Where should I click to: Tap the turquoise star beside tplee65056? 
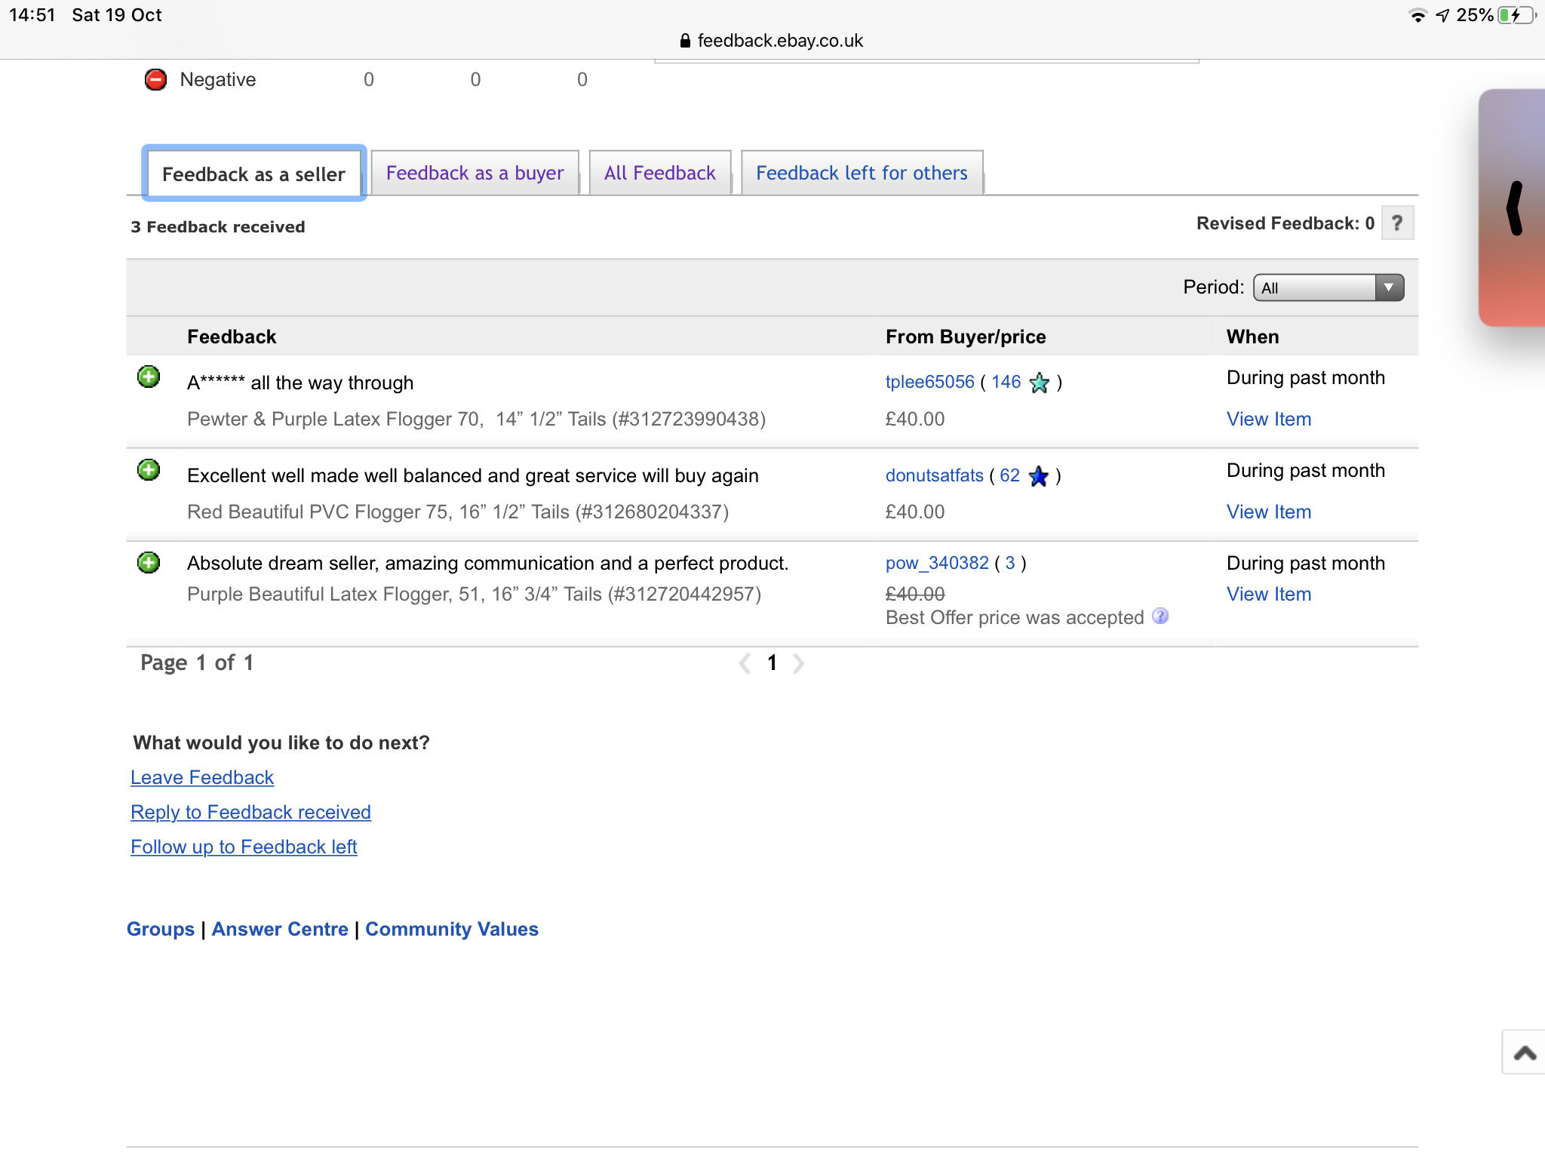tap(1039, 383)
